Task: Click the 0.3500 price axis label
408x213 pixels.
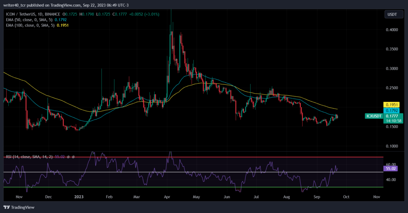Action: (392, 49)
